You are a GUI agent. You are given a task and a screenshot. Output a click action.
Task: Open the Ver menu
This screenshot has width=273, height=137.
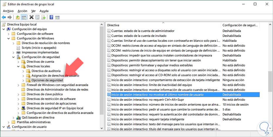click(x=33, y=11)
